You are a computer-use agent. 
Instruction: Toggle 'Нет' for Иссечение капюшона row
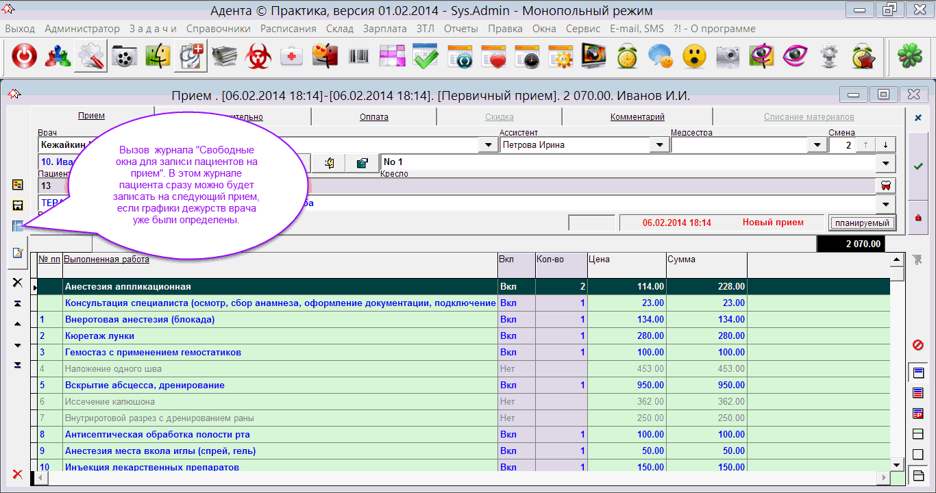508,402
